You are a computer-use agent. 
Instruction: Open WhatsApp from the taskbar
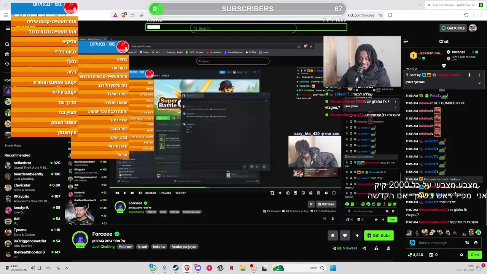pyautogui.click(x=153, y=268)
